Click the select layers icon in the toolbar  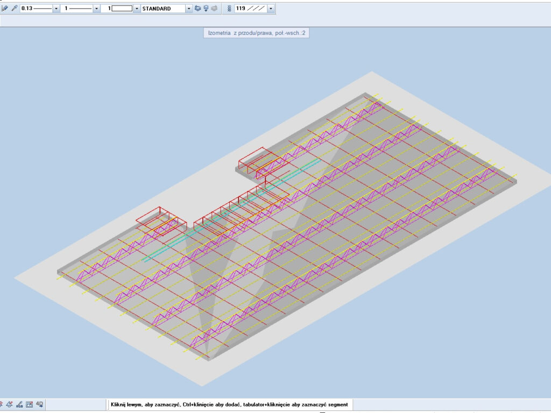click(x=197, y=9)
